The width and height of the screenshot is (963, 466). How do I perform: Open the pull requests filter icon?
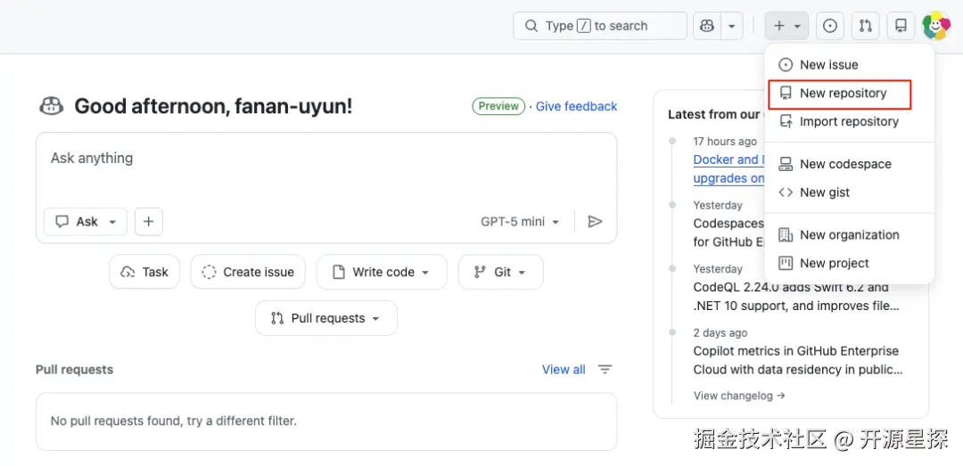click(605, 370)
